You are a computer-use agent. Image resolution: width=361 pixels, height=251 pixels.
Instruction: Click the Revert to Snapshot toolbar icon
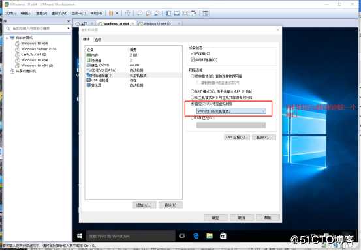(148, 13)
